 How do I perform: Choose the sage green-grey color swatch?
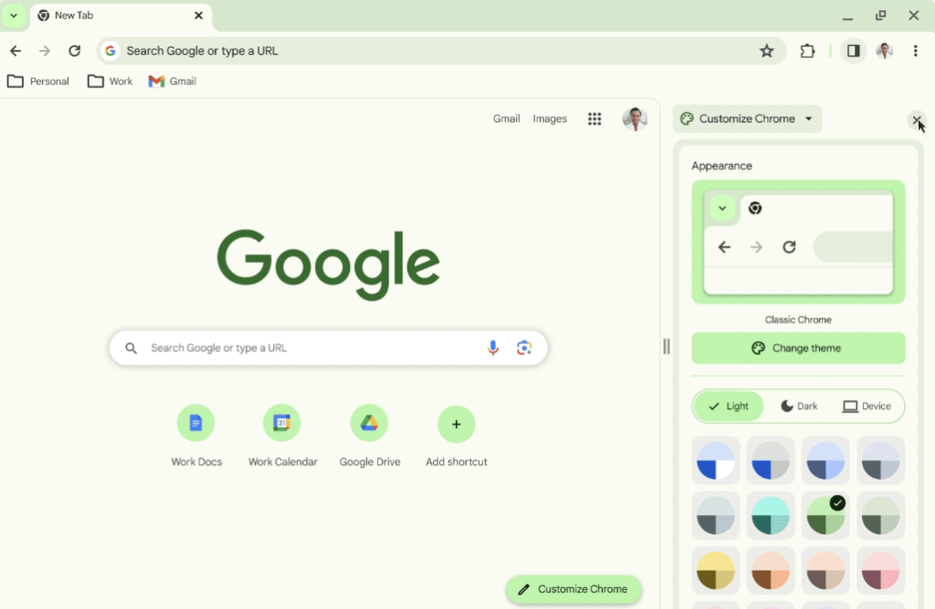[881, 516]
